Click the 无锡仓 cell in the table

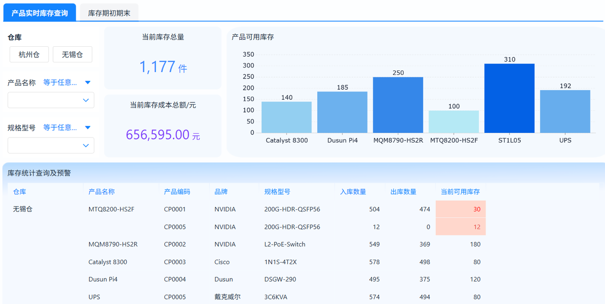click(23, 209)
